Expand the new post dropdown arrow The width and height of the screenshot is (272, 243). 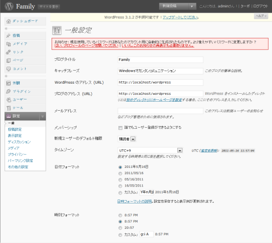(x=192, y=6)
